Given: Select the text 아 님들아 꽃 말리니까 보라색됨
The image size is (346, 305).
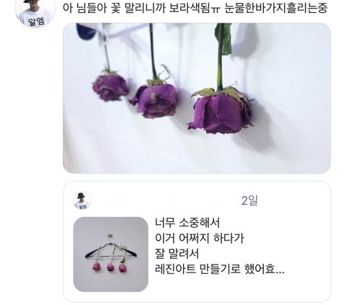Looking at the screenshot, I should coord(142,8).
